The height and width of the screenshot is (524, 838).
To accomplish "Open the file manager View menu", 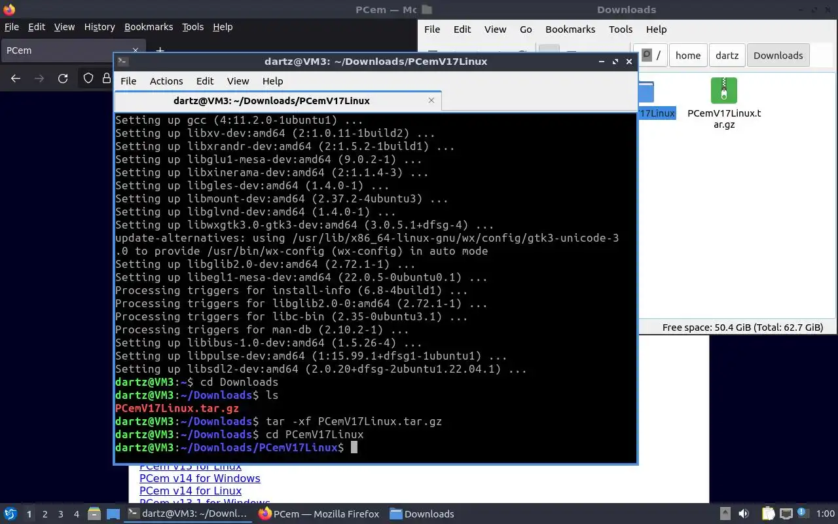I will tap(495, 29).
